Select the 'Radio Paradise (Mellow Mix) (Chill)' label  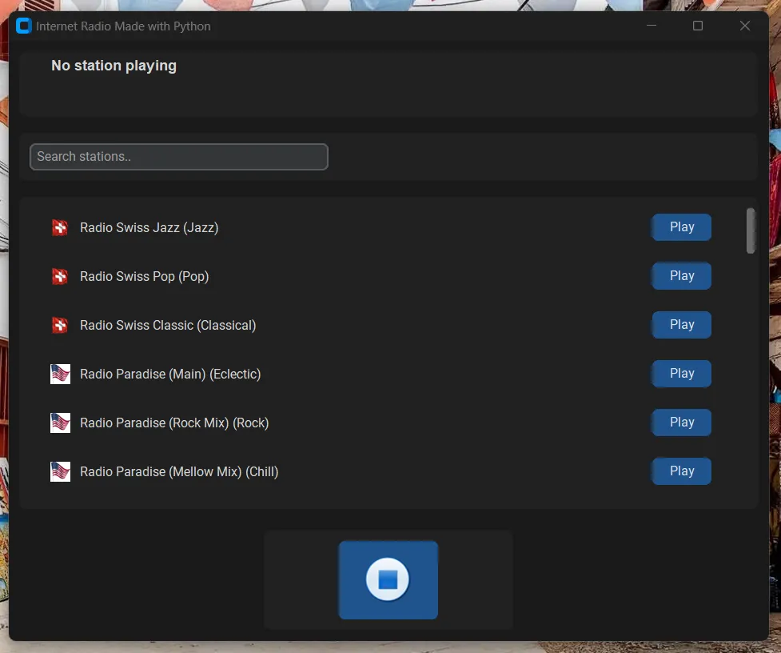(179, 472)
